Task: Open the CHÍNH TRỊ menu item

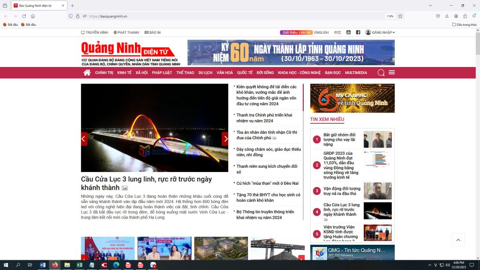Action: 104,73
